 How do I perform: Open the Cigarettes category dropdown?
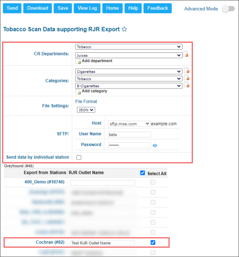click(129, 71)
